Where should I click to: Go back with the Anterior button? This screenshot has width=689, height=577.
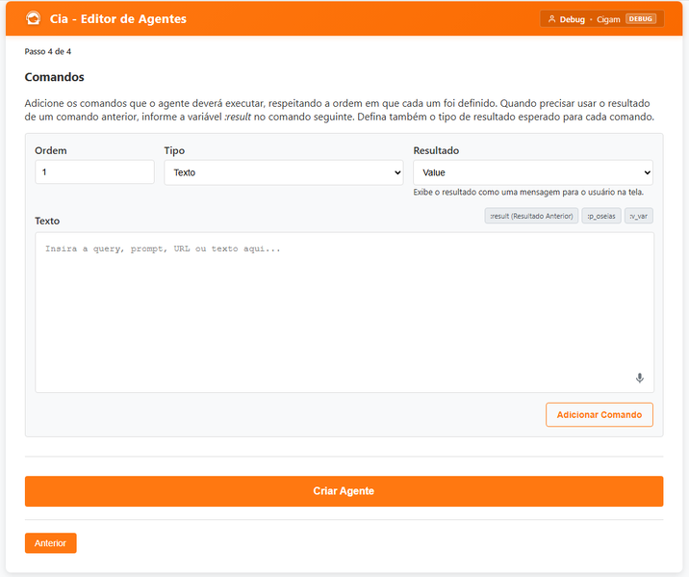(x=51, y=543)
